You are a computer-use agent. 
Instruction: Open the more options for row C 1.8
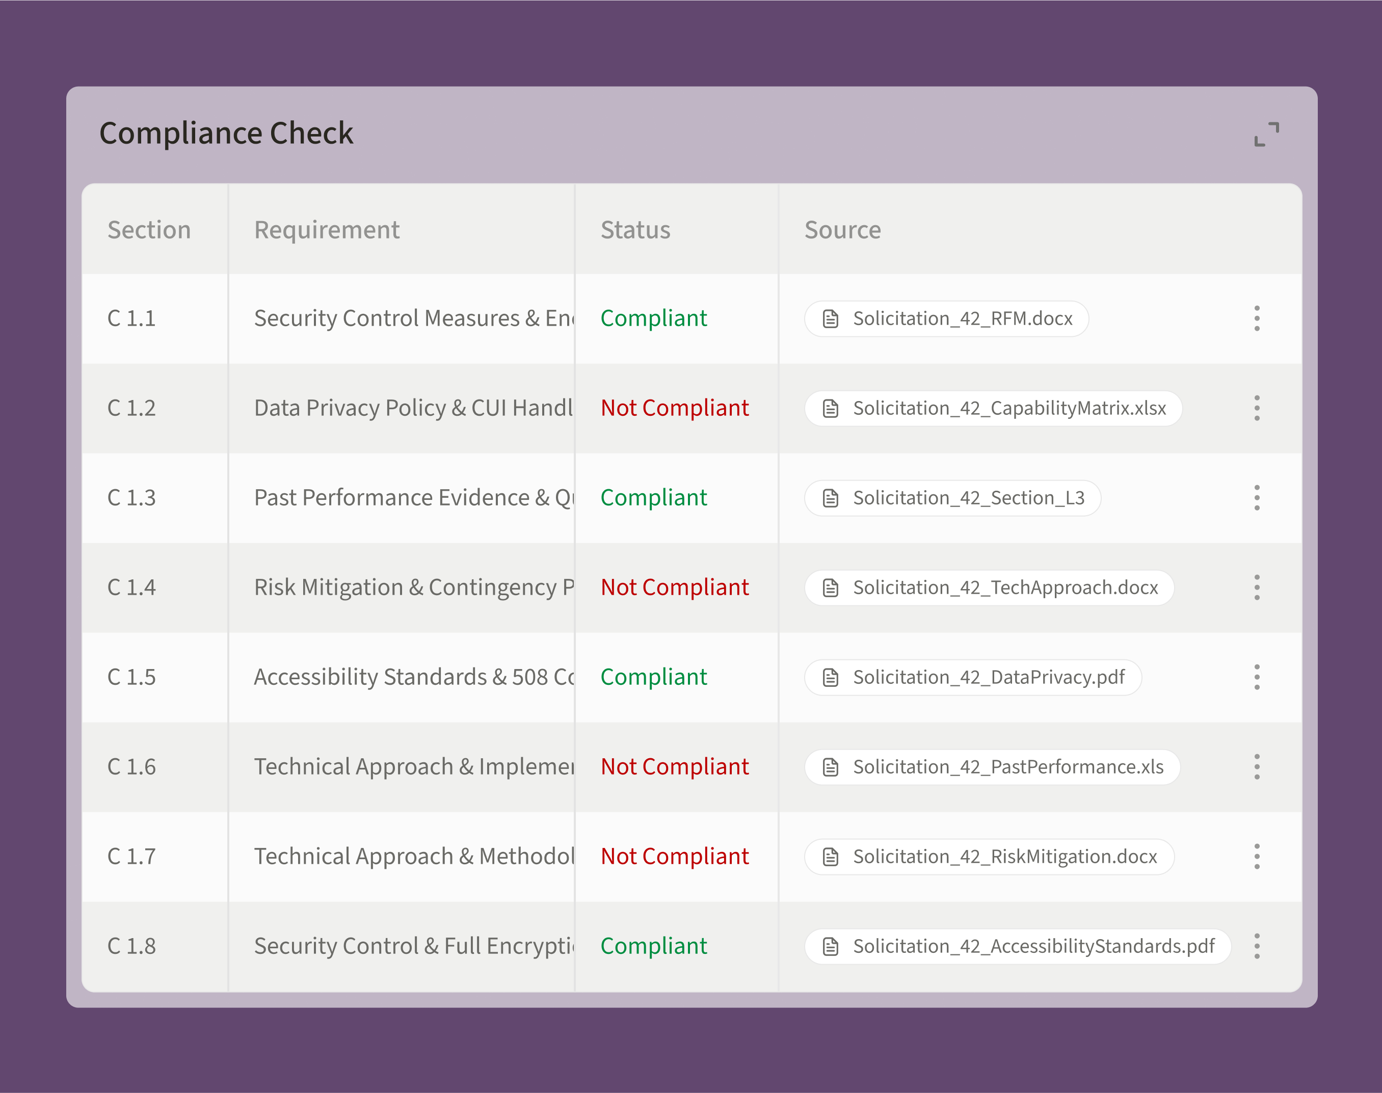[1257, 946]
